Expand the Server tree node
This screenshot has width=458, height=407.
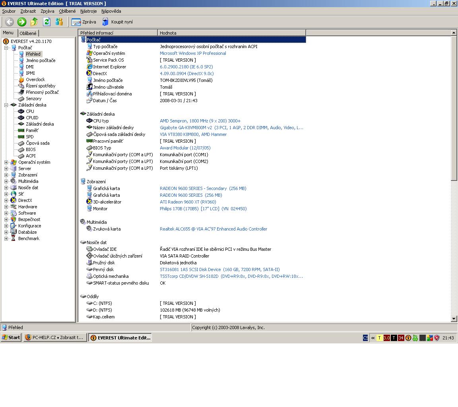point(6,169)
